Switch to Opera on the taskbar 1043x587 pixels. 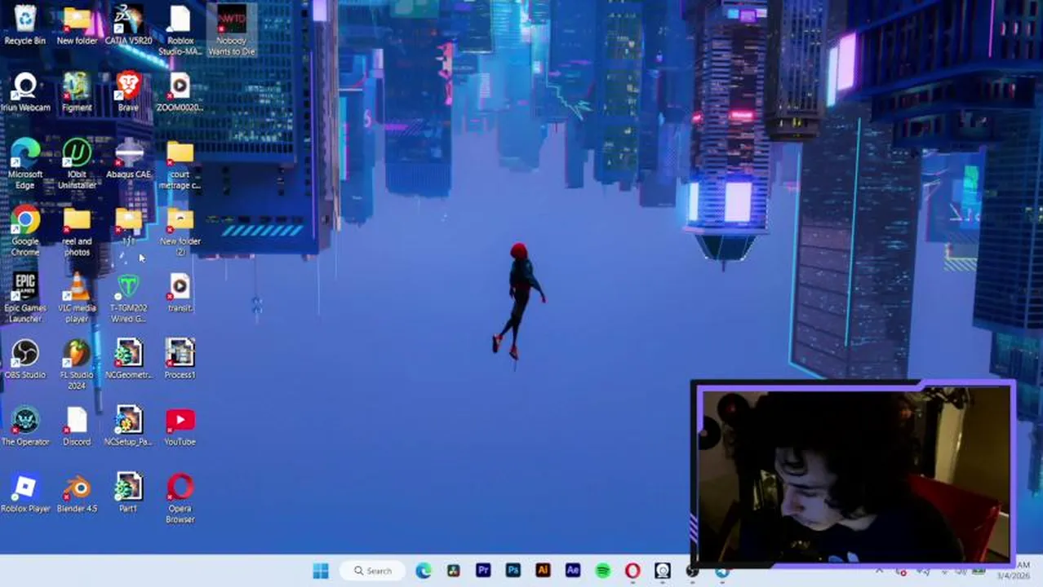click(632, 571)
